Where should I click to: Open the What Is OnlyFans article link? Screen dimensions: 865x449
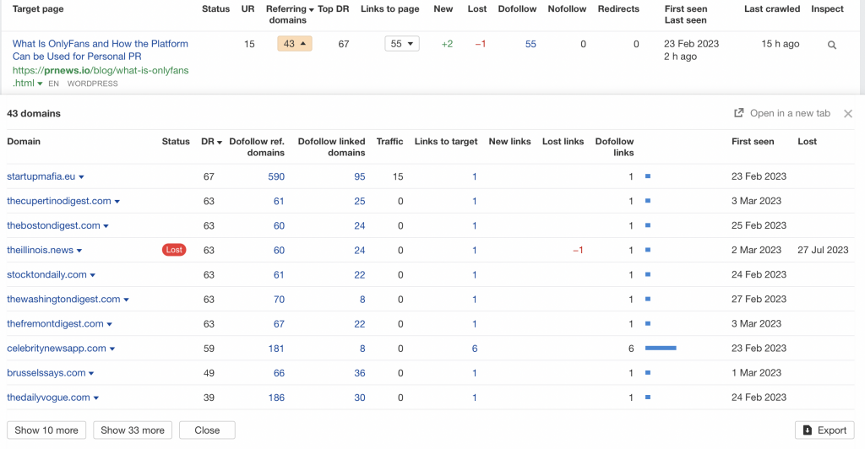click(101, 50)
